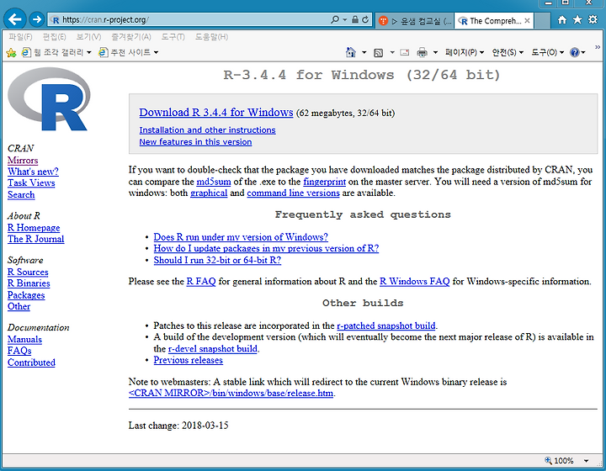Image resolution: width=606 pixels, height=471 pixels.
Task: Click the security lock icon in address bar
Action: pyautogui.click(x=355, y=19)
